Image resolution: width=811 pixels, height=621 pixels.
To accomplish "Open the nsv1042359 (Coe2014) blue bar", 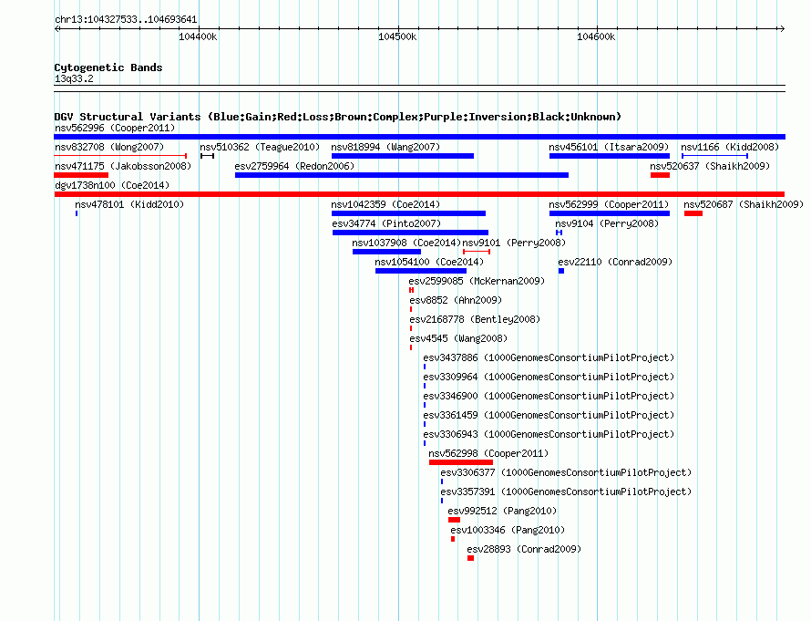I will 408,213.
